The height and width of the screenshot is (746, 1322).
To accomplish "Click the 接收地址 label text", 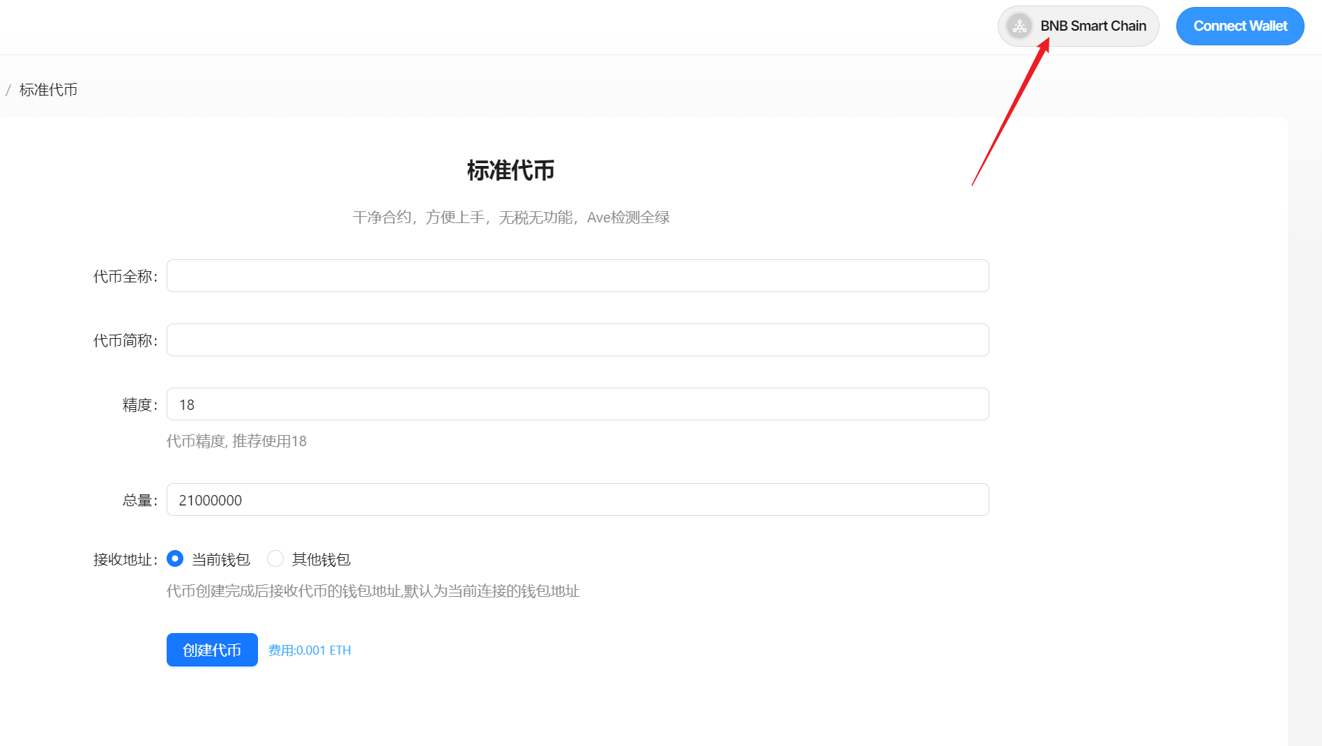I will tap(126, 560).
